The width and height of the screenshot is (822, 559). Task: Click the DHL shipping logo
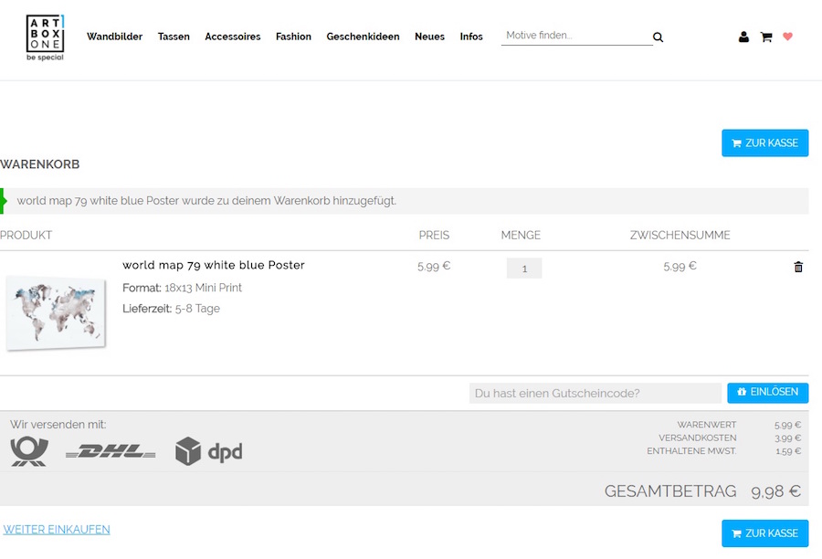click(x=111, y=451)
